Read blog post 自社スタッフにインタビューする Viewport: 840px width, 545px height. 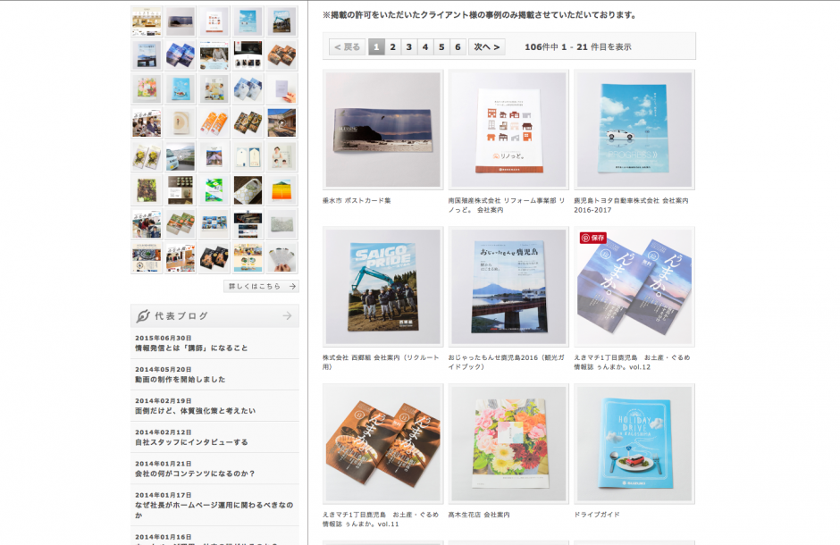tap(191, 441)
